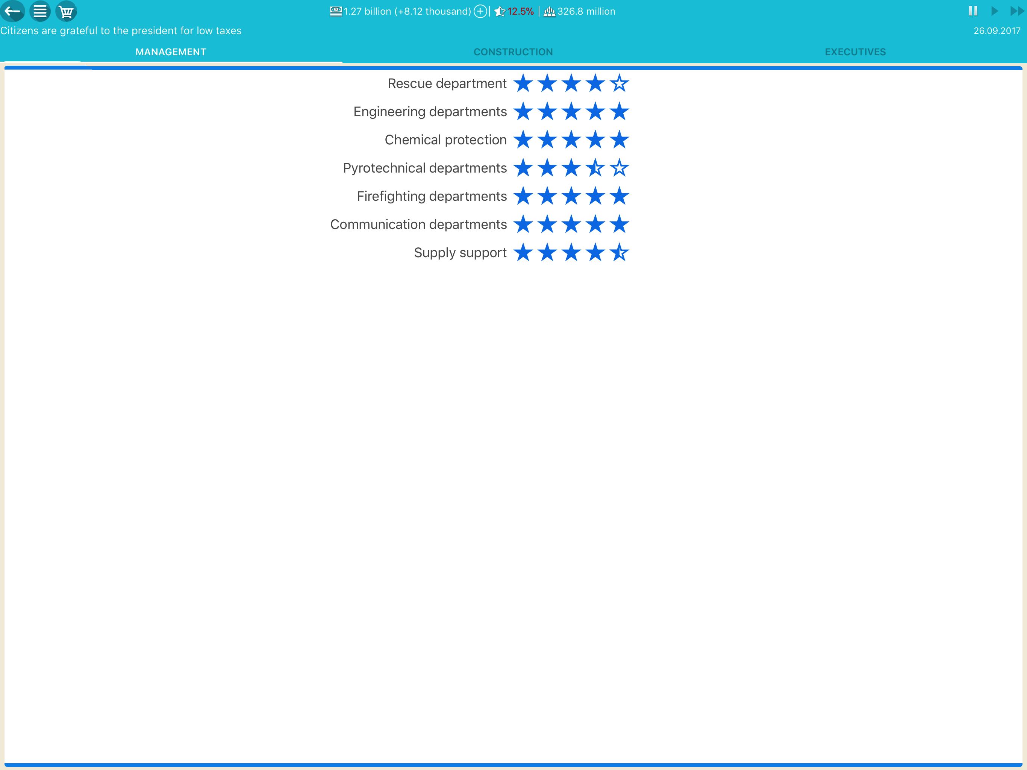Click the population people icon
1027x770 pixels.
(549, 11)
